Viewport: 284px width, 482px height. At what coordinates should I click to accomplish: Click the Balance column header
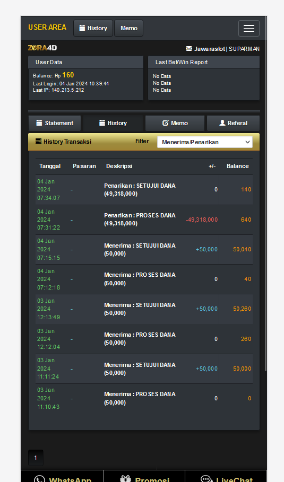point(237,166)
